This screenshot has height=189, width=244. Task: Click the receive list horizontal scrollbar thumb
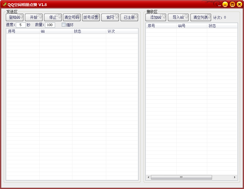[x=181, y=177]
